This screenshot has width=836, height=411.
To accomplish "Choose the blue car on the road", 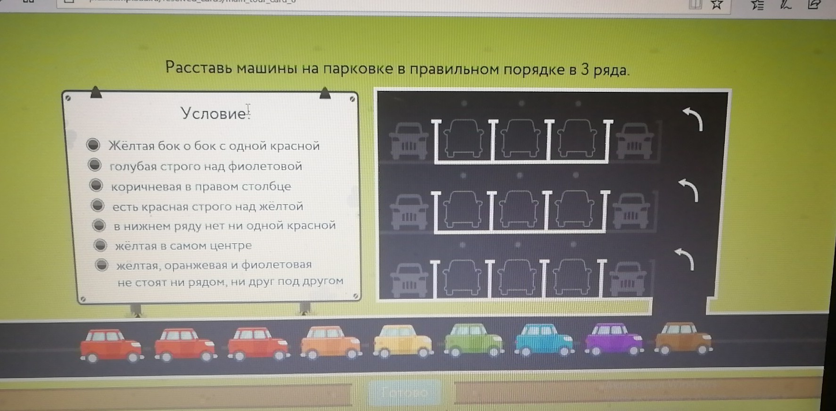I will 544,339.
